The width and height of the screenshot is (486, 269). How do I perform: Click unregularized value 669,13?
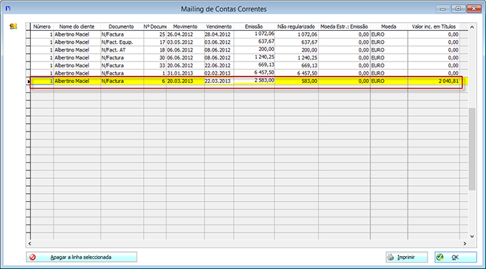(x=296, y=66)
